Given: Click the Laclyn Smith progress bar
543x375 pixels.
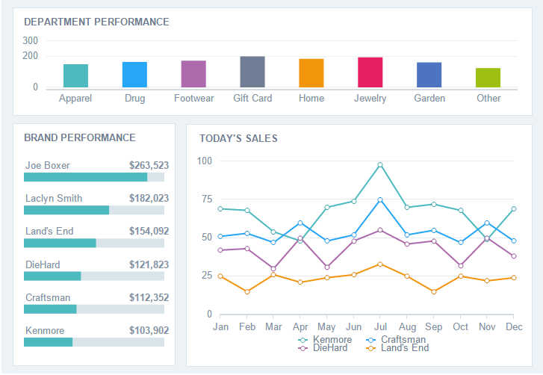Looking at the screenshot, I should tap(94, 210).
